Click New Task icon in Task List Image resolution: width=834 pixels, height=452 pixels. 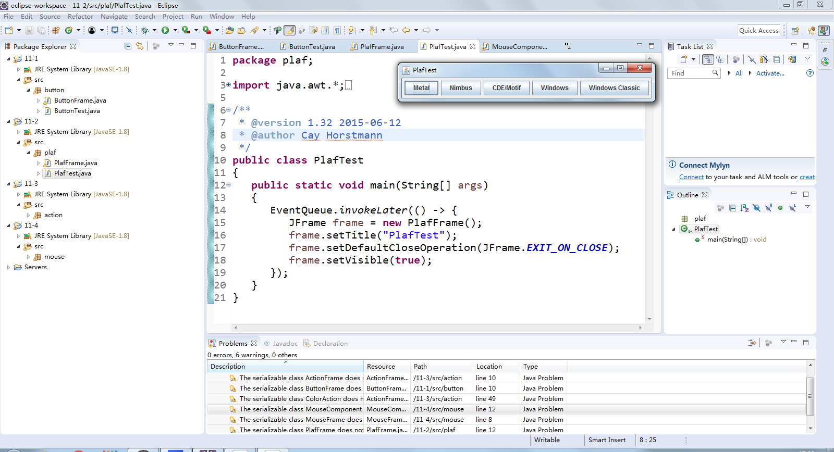[x=684, y=59]
